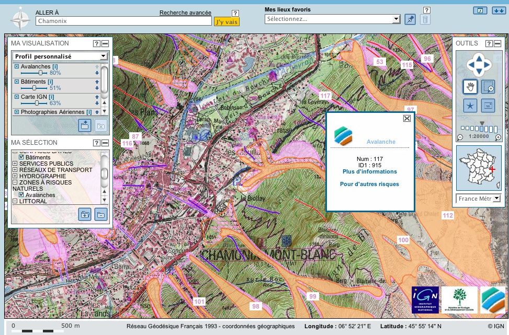Collapse the ZONES À RISQUES NATURELS category
The width and height of the screenshot is (509, 335).
[x=15, y=182]
